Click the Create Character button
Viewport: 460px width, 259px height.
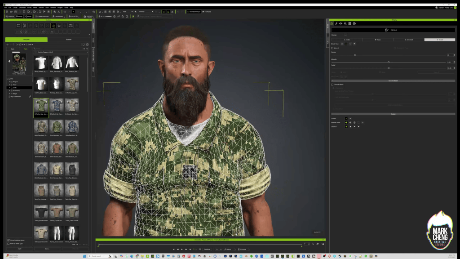[x=42, y=17]
